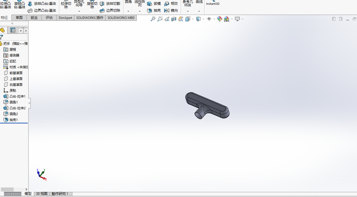This screenshot has width=357, height=197.
Task: Click the filter funnel icon
Action: tap(1, 37)
